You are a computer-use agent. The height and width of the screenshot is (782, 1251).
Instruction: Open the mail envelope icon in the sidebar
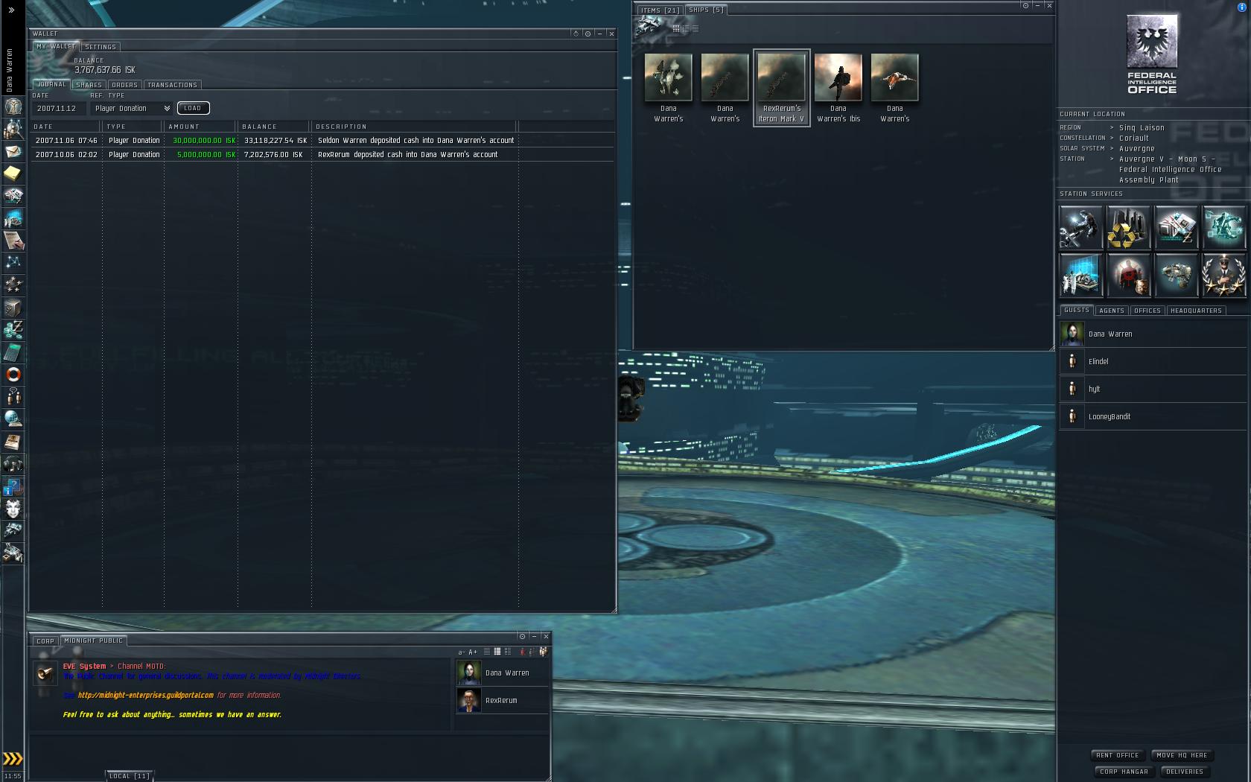(13, 151)
